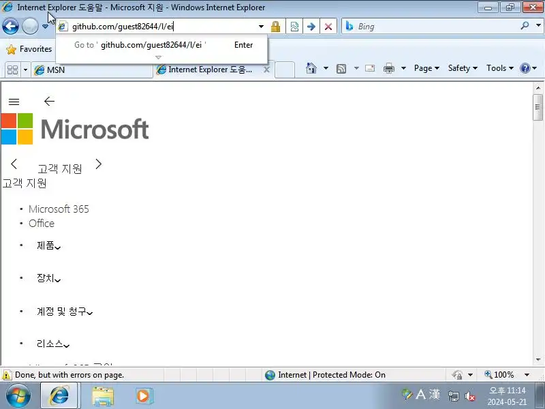Click the browser Forward arrow button

(30, 26)
